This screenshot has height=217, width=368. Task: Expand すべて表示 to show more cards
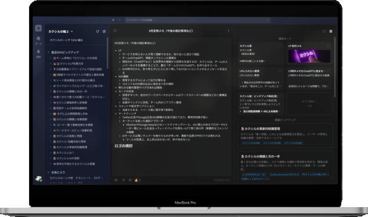309,103
